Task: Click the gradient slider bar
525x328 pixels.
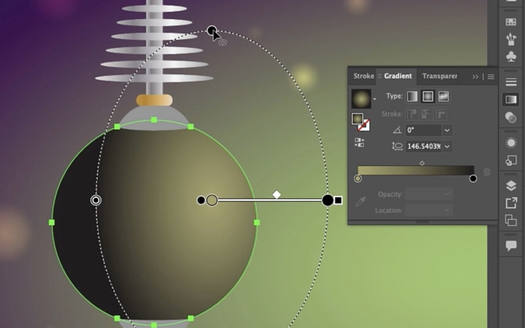Action: click(x=415, y=170)
